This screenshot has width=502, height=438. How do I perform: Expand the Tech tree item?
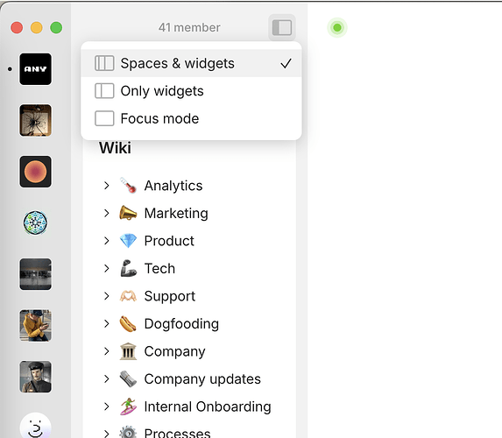coord(107,268)
